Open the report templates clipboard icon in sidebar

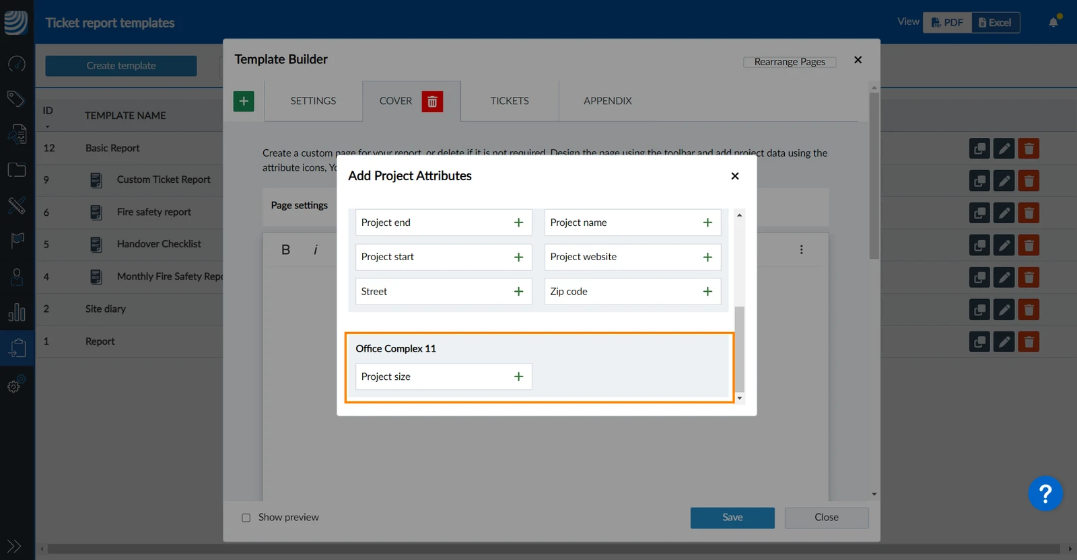[17, 348]
